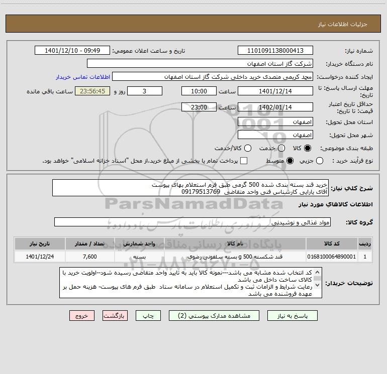Click response deadline date 1401/12/14
The image size is (387, 374).
(x=275, y=91)
